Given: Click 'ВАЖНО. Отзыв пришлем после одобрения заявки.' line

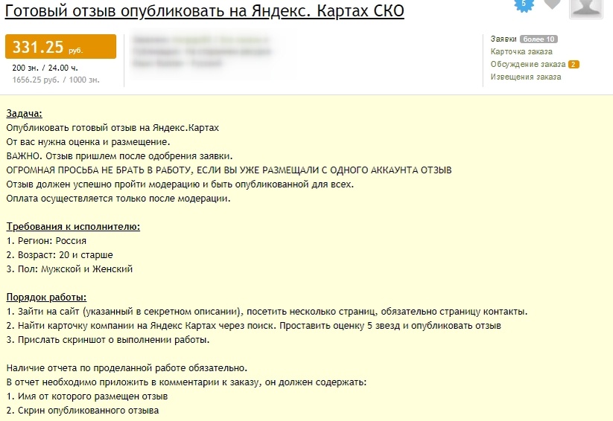Looking at the screenshot, I should click(x=120, y=155).
